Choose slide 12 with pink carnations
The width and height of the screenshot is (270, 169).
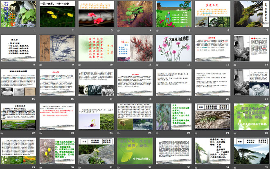(x=173, y=48)
